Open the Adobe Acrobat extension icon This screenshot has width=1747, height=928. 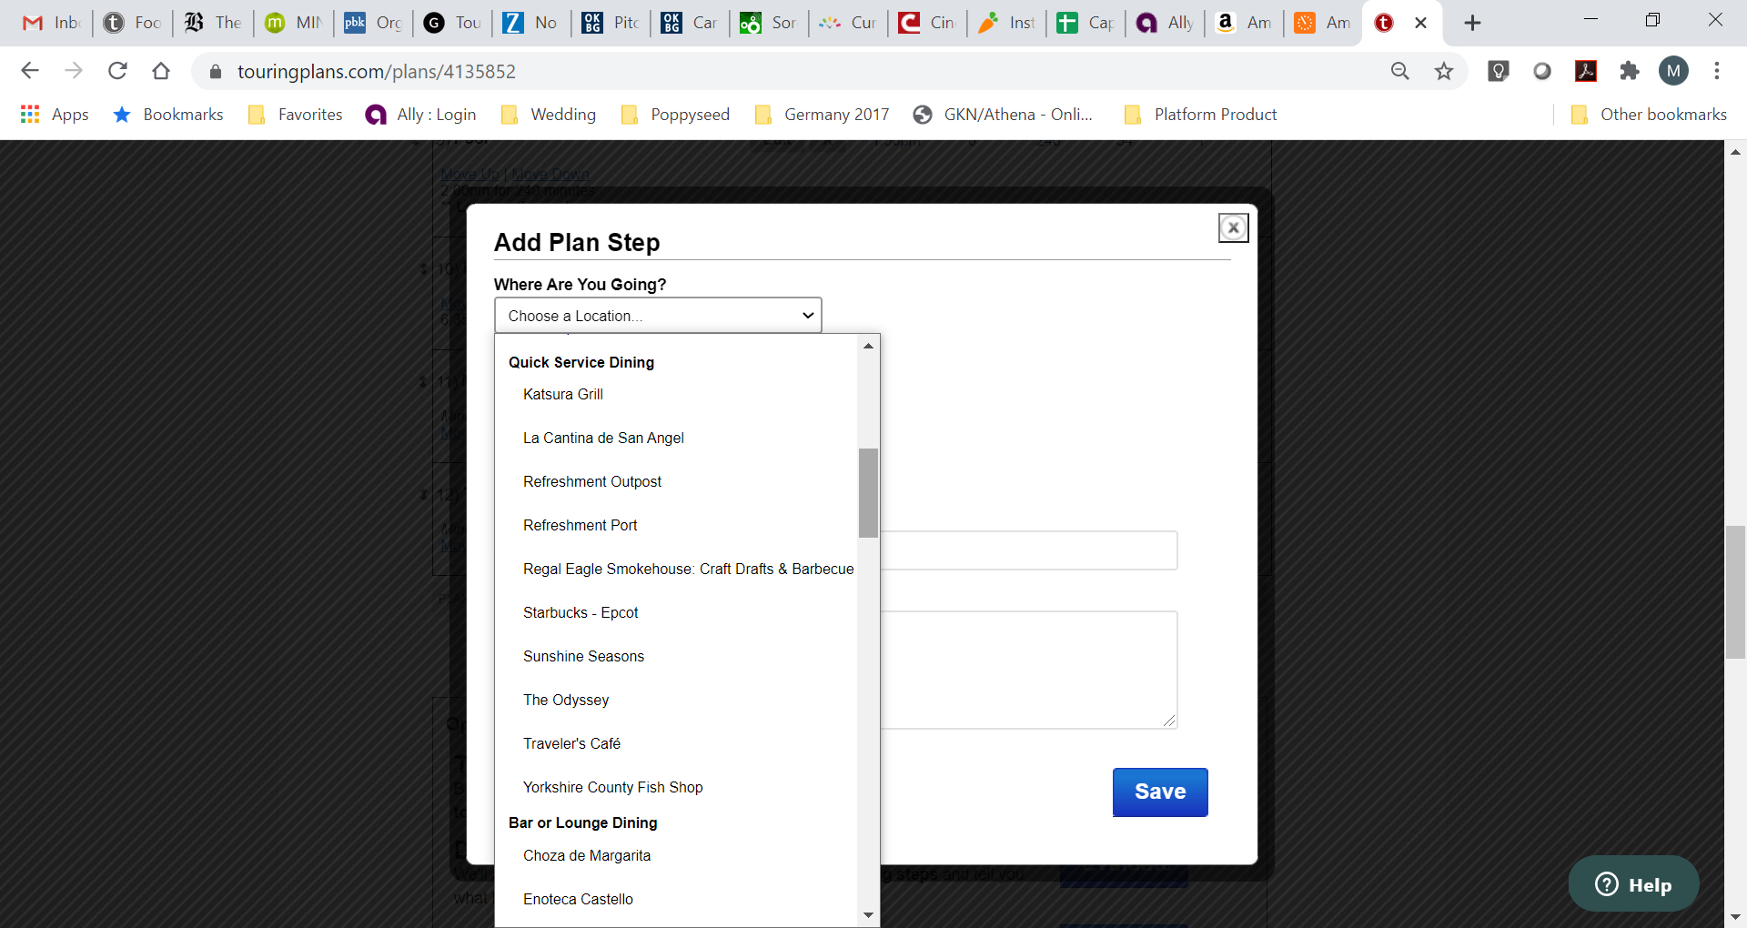(1585, 71)
